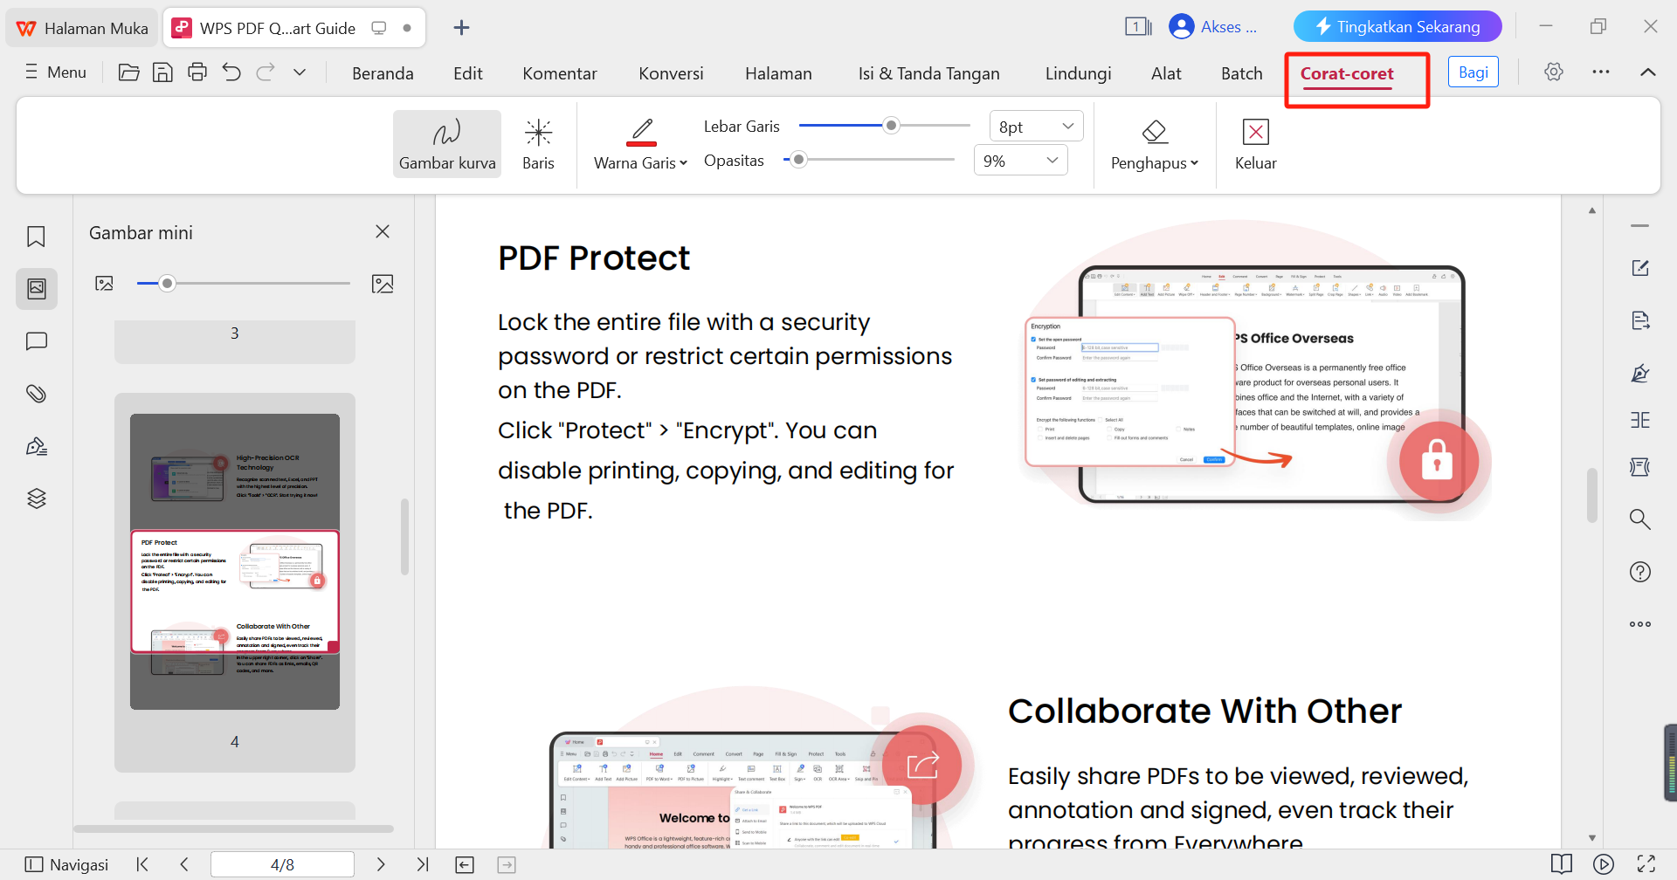
Task: Open the line width 8pt dropdown
Action: pyautogui.click(x=1035, y=126)
